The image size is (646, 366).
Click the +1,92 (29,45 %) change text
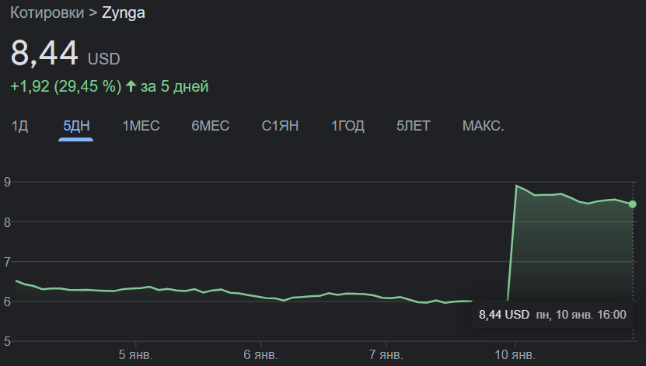click(66, 86)
